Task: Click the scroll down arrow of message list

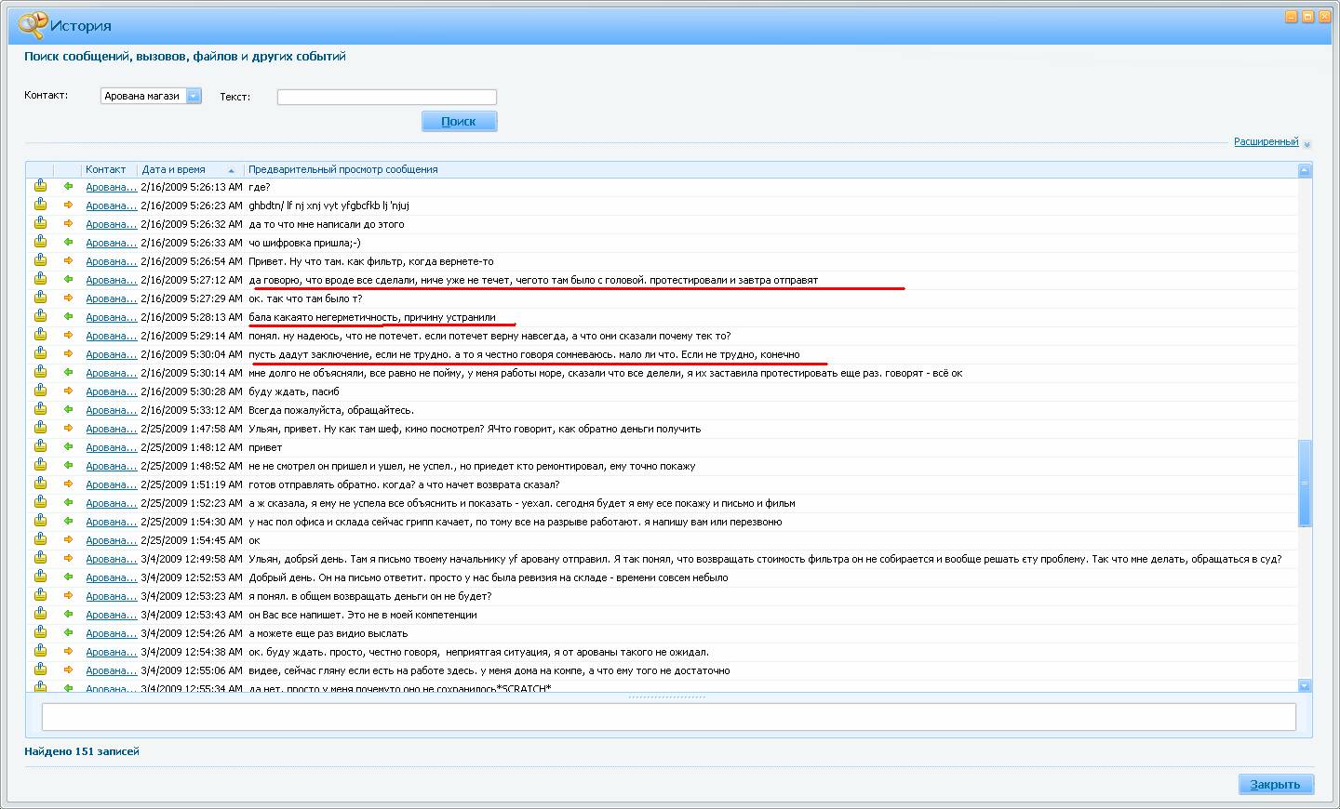Action: [x=1304, y=685]
